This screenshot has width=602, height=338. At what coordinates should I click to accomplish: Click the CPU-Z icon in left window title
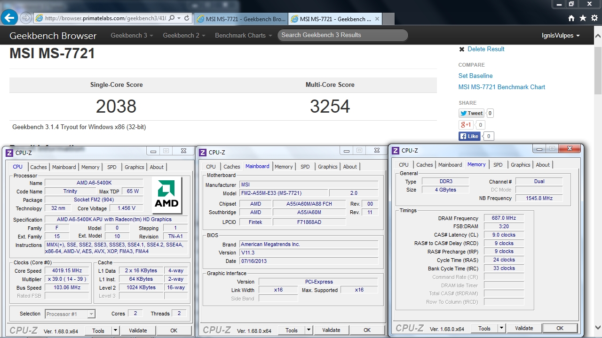(9, 153)
